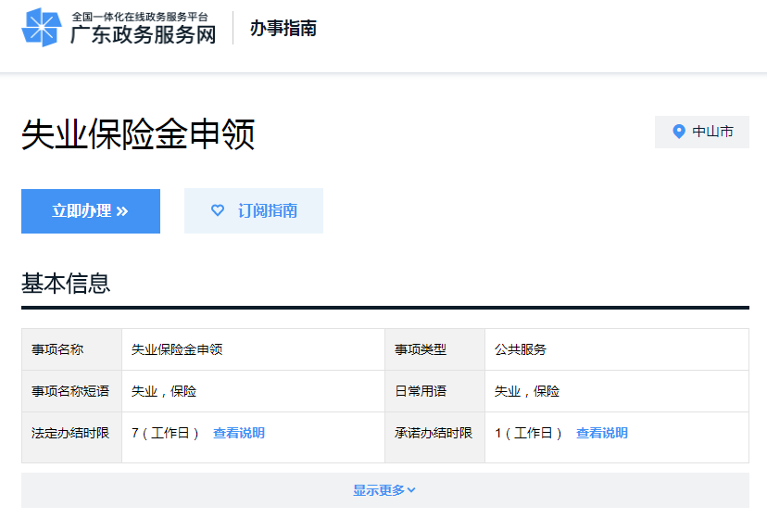The image size is (767, 519).
Task: Start the application with 立即办理
Action: pyautogui.click(x=91, y=211)
